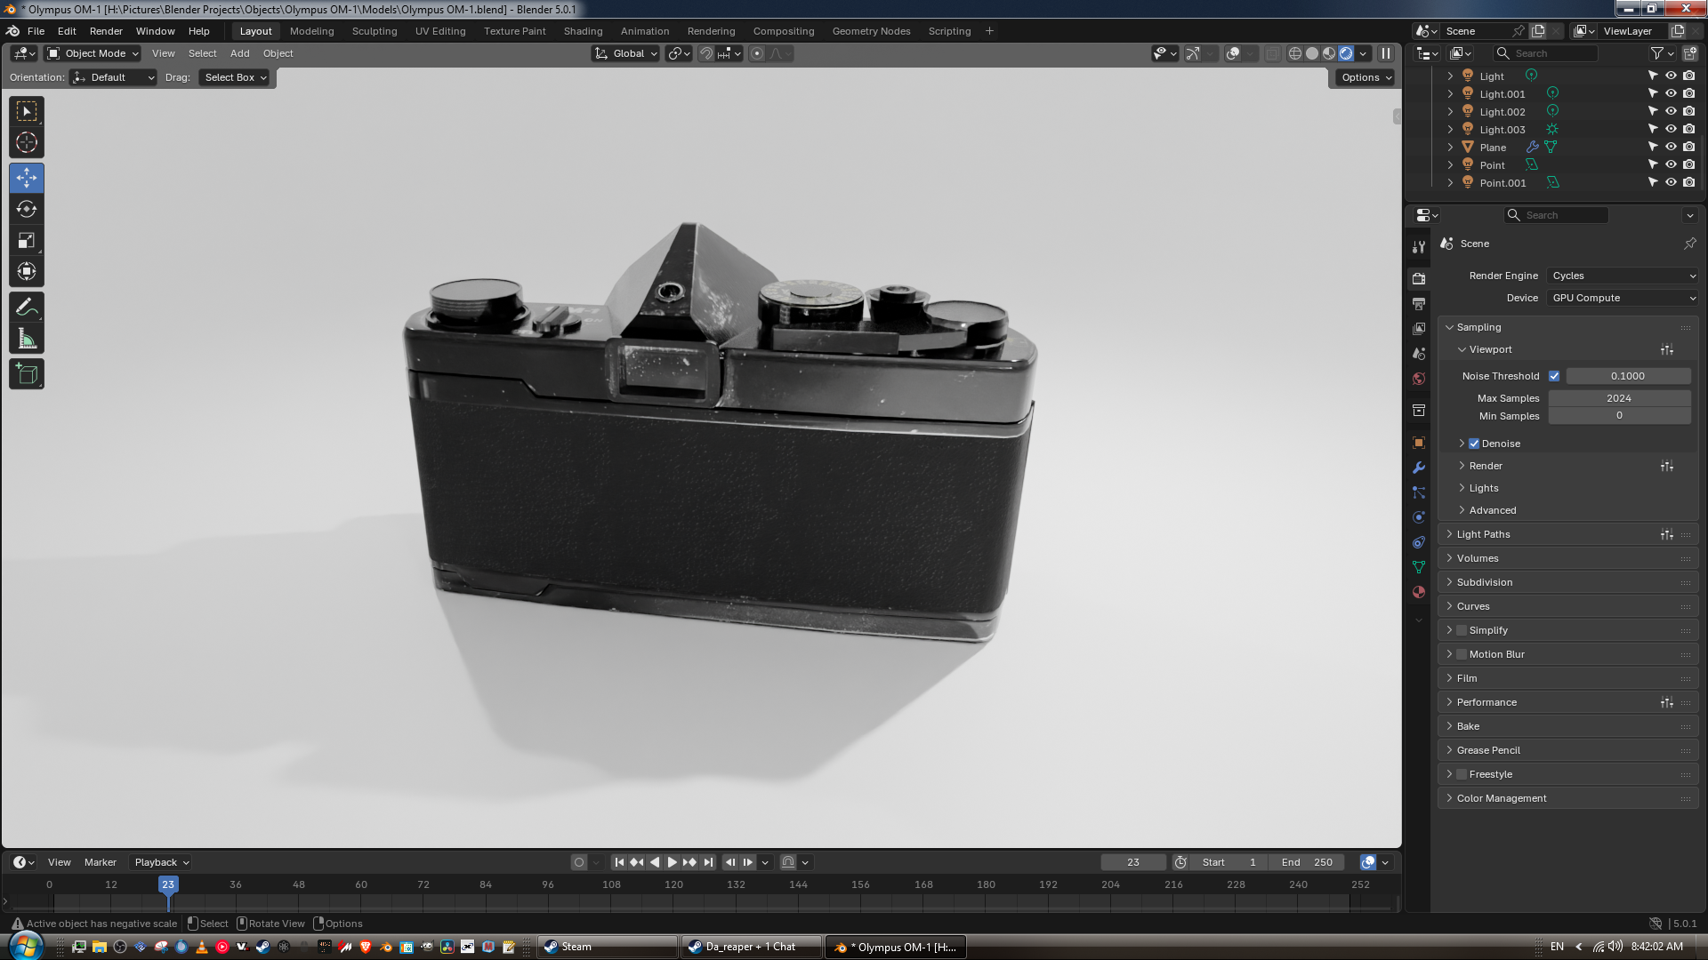Choose the Cursor tool
This screenshot has height=960, width=1708.
(27, 142)
